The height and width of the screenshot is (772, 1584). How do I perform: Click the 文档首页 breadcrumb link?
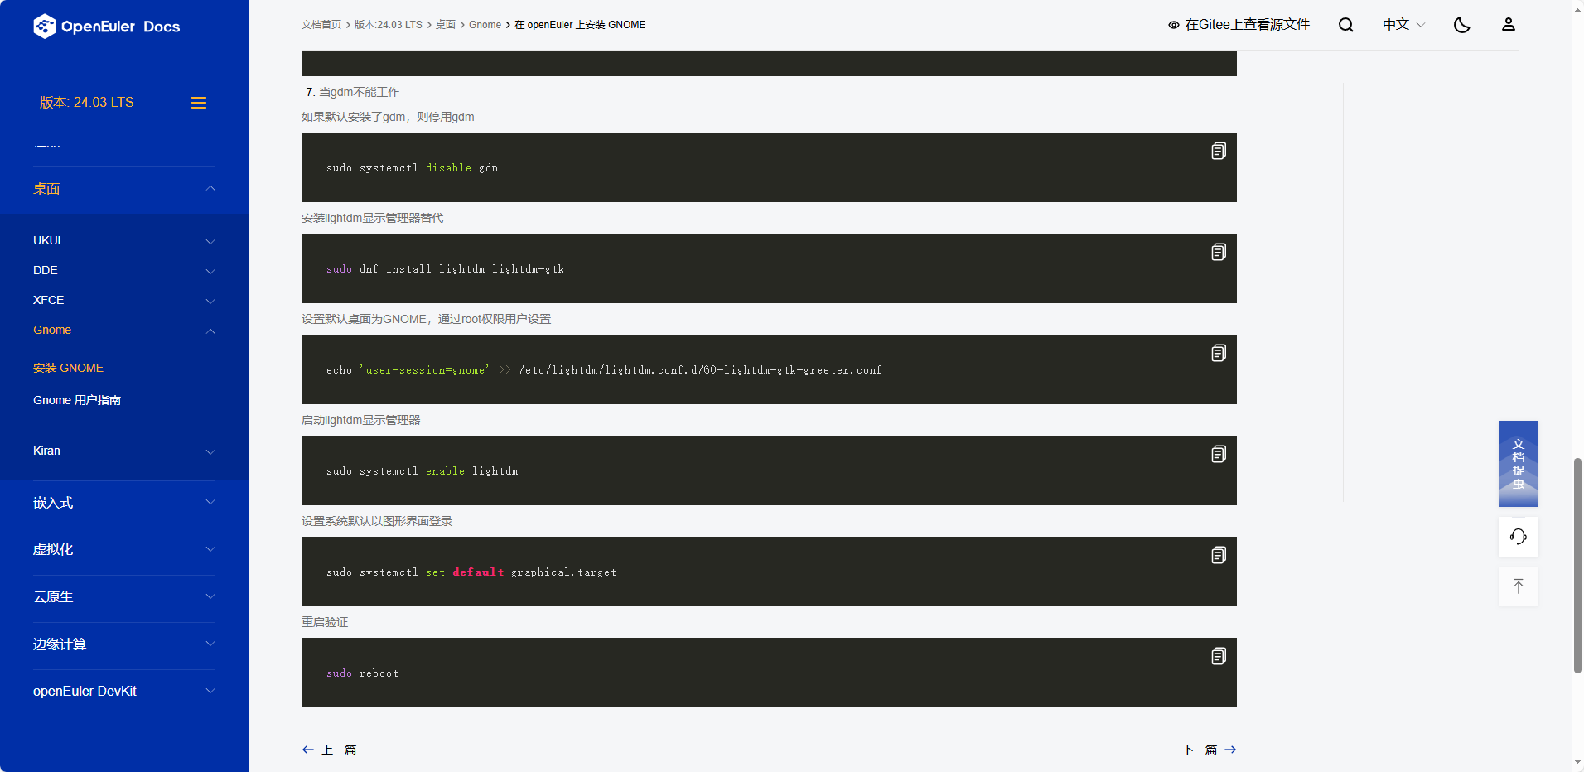[x=321, y=25]
